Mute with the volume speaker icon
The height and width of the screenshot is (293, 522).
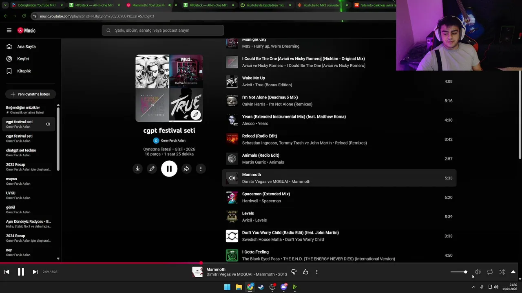click(x=478, y=272)
